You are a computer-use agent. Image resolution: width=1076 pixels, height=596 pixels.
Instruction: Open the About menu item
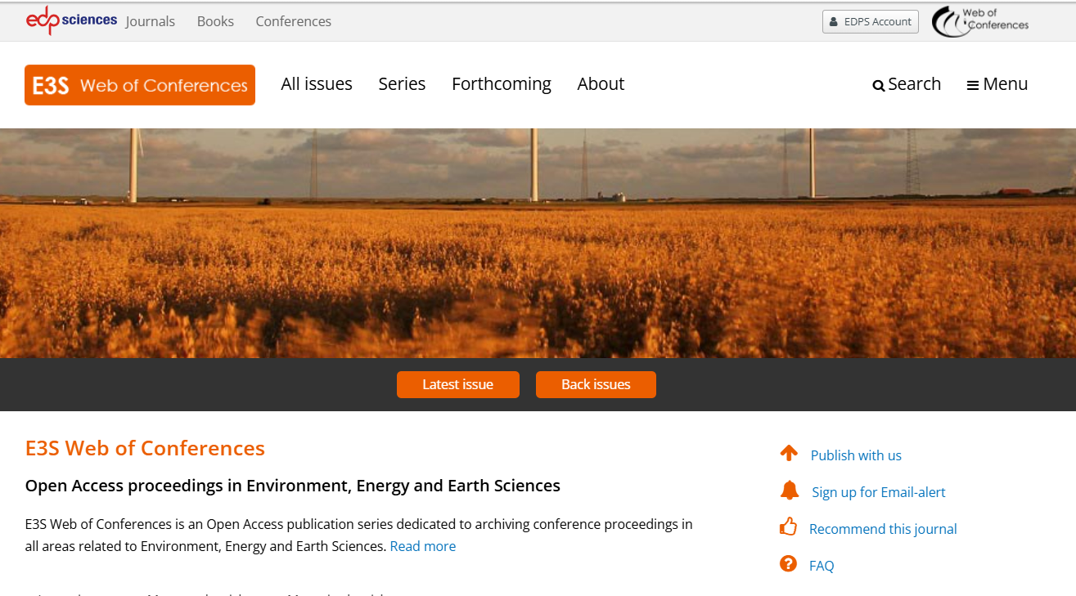point(601,84)
